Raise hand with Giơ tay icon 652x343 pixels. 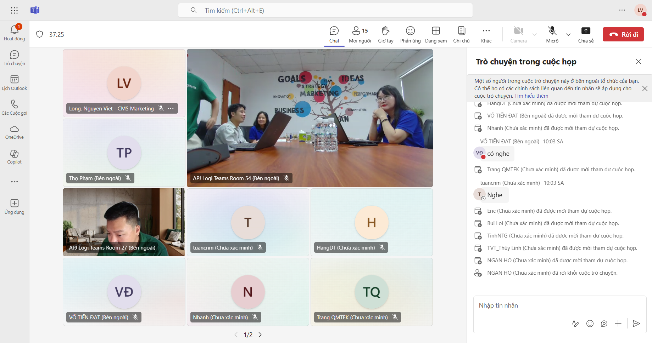(x=385, y=34)
